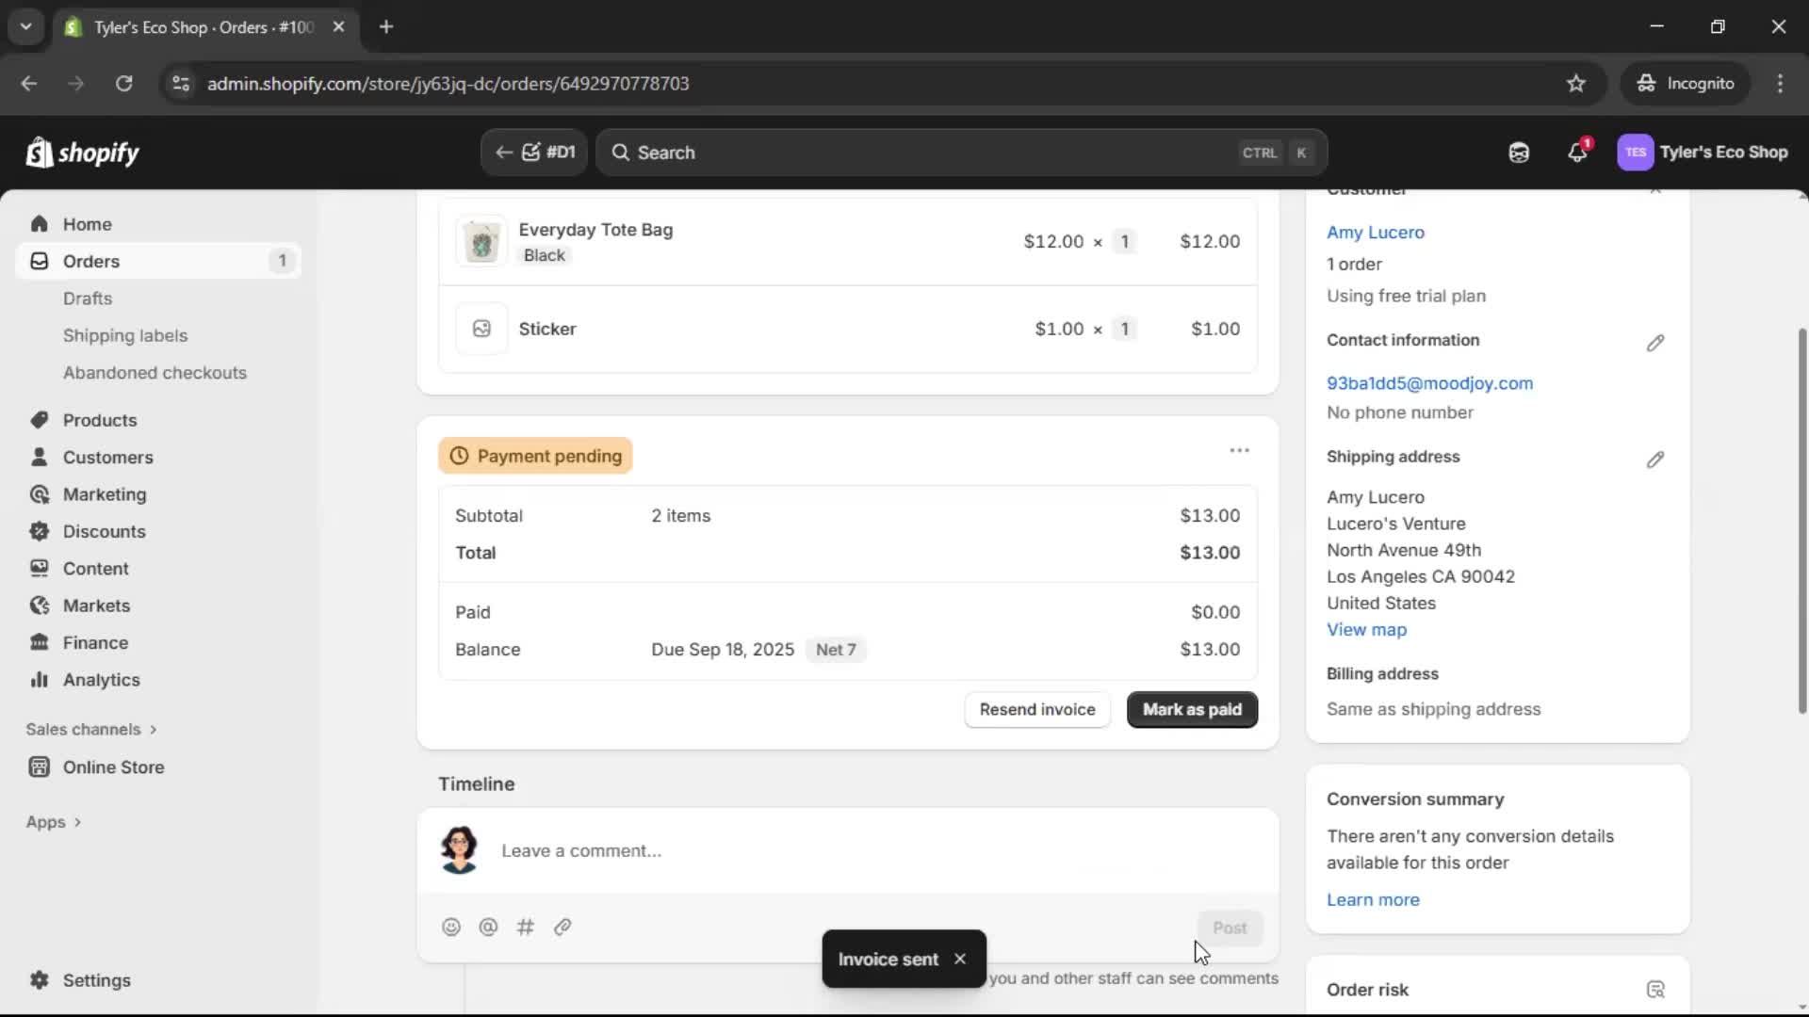The width and height of the screenshot is (1809, 1017).
Task: Click Resend invoice
Action: click(x=1036, y=709)
